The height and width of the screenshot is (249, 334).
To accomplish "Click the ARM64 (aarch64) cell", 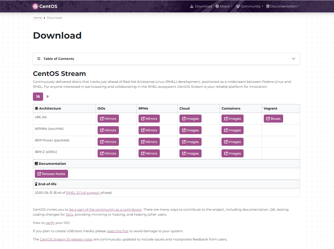I will (x=64, y=130).
